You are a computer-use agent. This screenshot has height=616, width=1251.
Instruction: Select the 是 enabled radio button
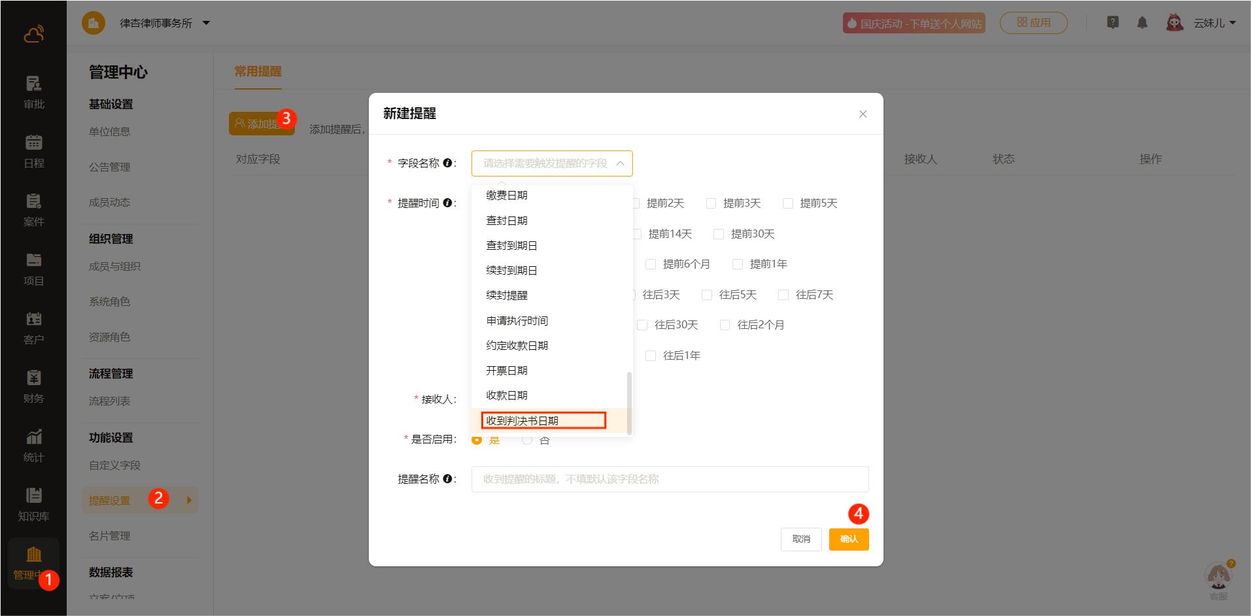click(x=477, y=440)
